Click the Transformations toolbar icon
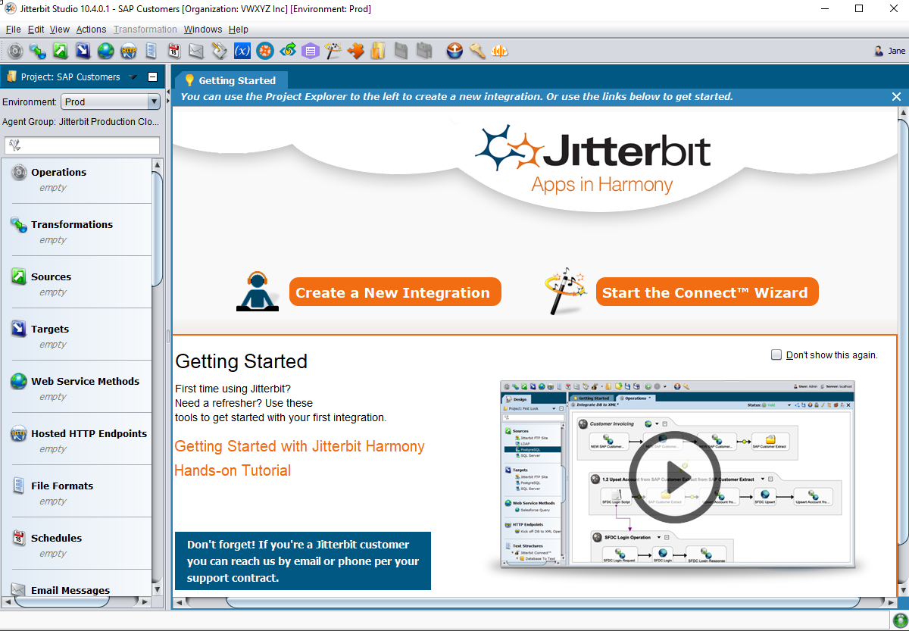 pos(38,51)
